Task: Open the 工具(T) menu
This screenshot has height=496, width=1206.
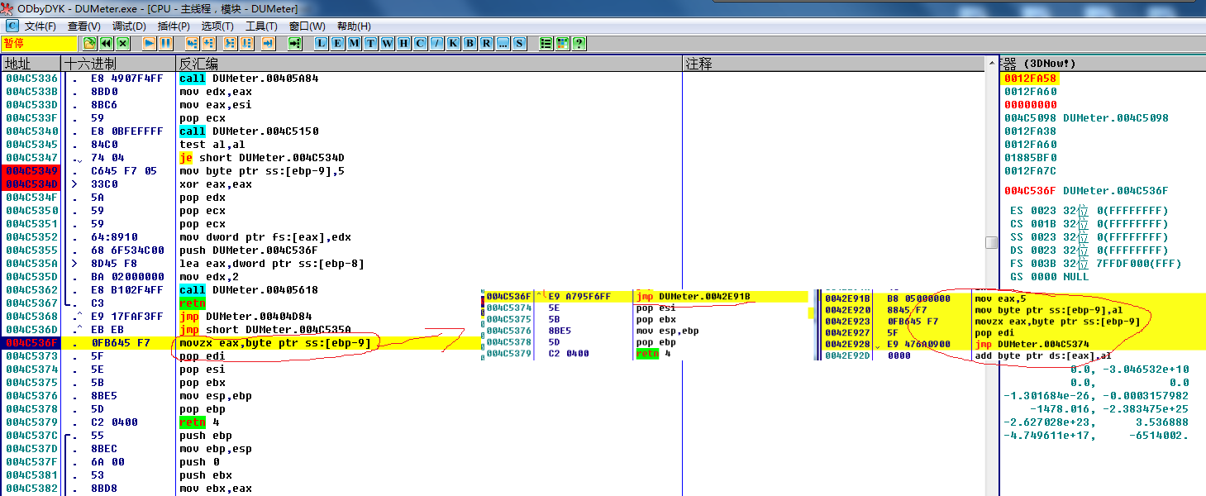Action: tap(262, 26)
